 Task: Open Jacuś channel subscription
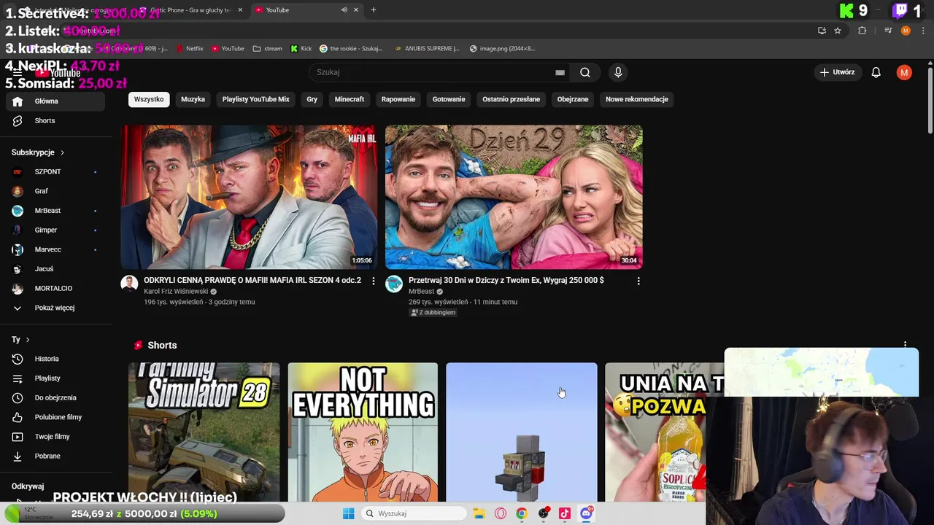point(55,269)
